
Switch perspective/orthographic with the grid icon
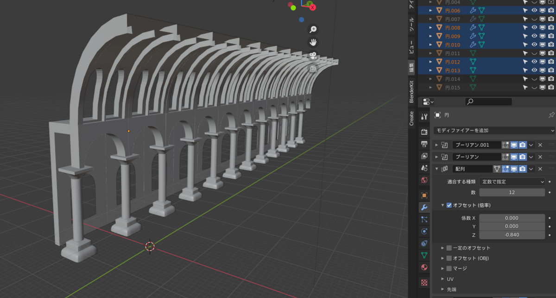[313, 69]
